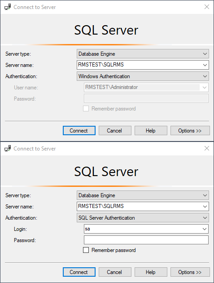Expand Options >> in lower dialog
The width and height of the screenshot is (214, 283).
190,272
